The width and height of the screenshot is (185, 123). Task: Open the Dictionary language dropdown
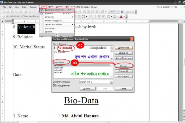click(x=111, y=82)
